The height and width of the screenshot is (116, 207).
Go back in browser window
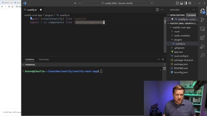click(x=2, y=6)
